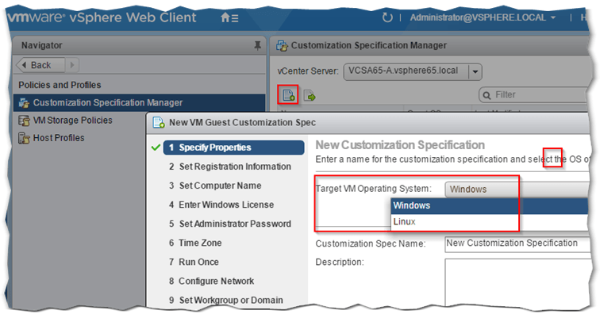
Task: Go to step 7 Run Once
Action: 194,262
